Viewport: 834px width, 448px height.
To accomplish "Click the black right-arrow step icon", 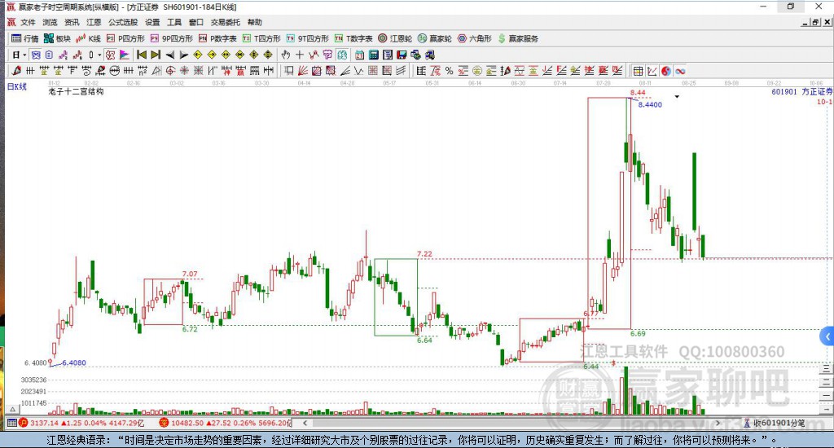I will [183, 55].
